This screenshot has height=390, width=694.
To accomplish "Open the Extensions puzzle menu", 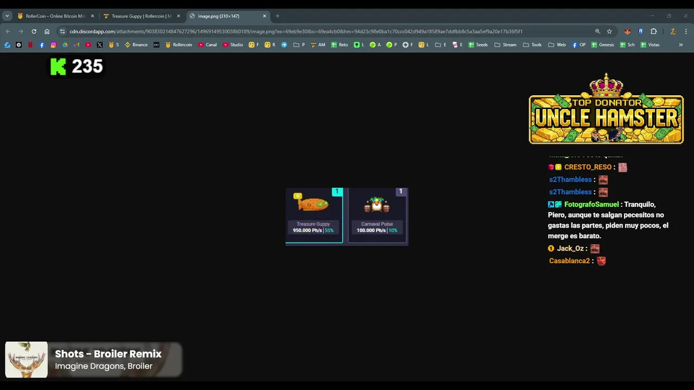I will coord(653,31).
